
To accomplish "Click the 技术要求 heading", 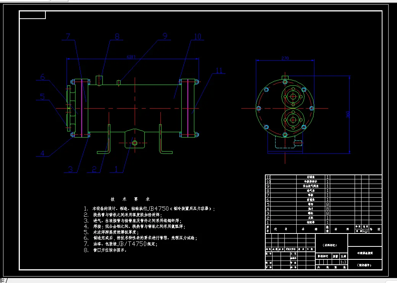I will pos(130,199).
